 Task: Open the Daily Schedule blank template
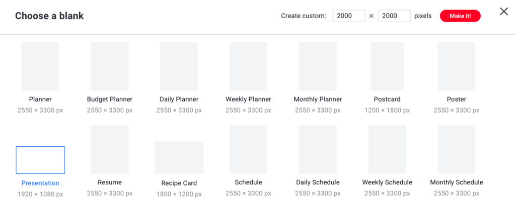pyautogui.click(x=318, y=149)
